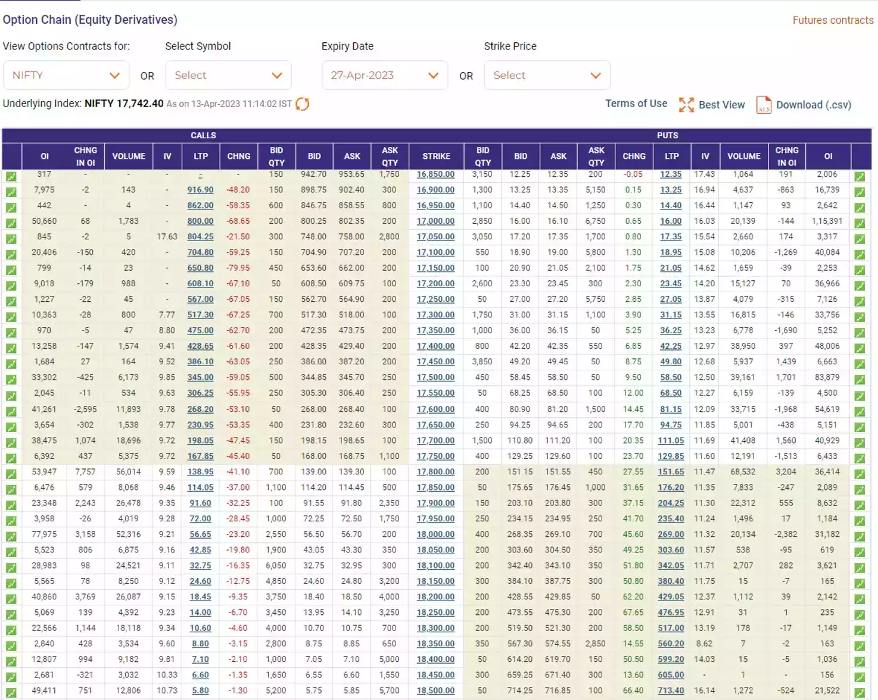878x700 pixels.
Task: Open put LTP 151.65 link
Action: pos(671,471)
